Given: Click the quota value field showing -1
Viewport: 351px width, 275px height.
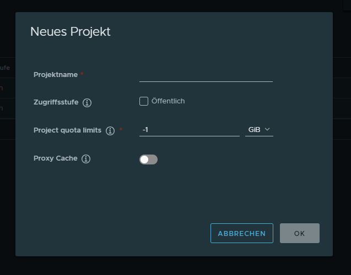Looking at the screenshot, I should 189,130.
